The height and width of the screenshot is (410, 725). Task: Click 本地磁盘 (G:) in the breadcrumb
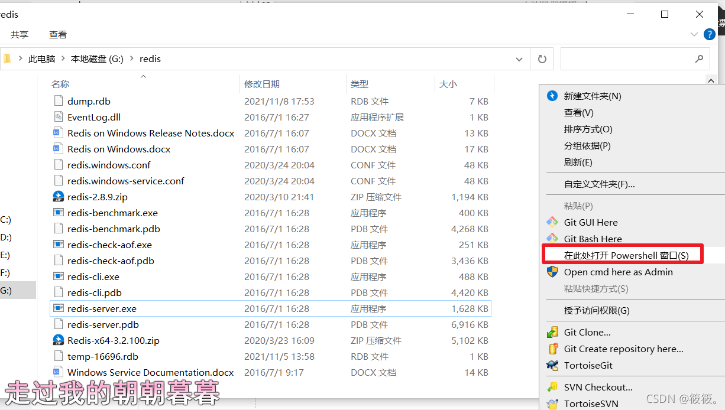pyautogui.click(x=97, y=59)
